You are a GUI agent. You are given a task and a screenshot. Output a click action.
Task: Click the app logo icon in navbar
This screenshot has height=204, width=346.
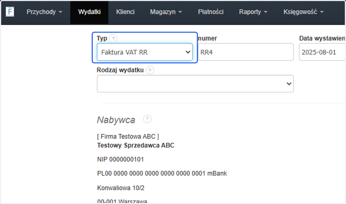[x=10, y=12]
